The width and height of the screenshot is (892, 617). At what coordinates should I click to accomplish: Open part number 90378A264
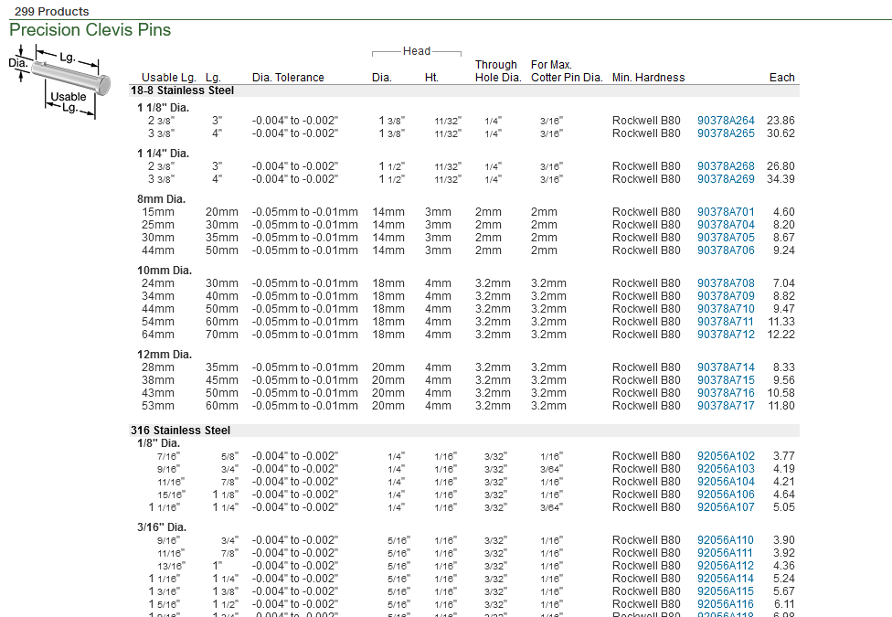click(x=726, y=121)
